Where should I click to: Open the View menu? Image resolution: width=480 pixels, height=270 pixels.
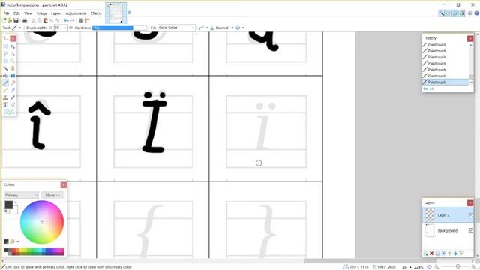click(28, 13)
